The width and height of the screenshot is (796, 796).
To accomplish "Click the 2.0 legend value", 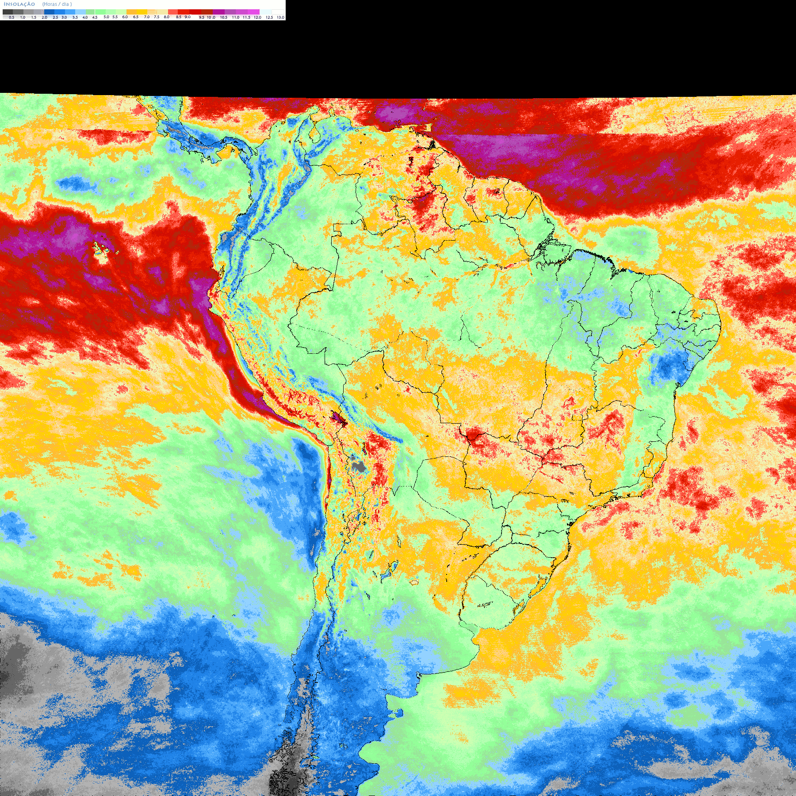I will click(44, 17).
